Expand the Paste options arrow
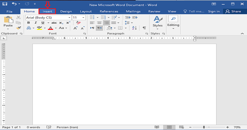 [8, 29]
